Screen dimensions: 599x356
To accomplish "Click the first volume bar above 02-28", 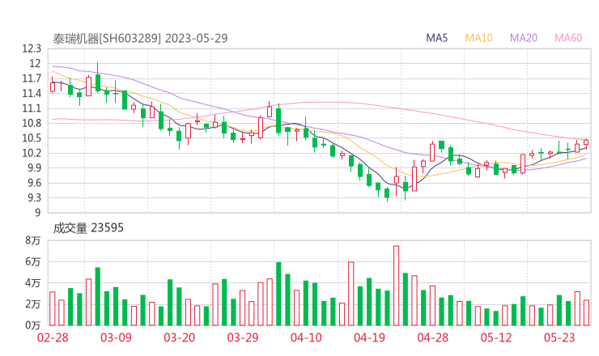I will coord(53,308).
